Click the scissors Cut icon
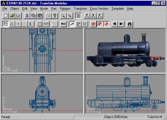The height and width of the screenshot is (120, 167). [27, 16]
